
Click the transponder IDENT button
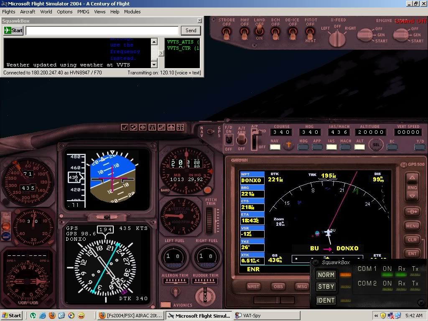pos(326,300)
